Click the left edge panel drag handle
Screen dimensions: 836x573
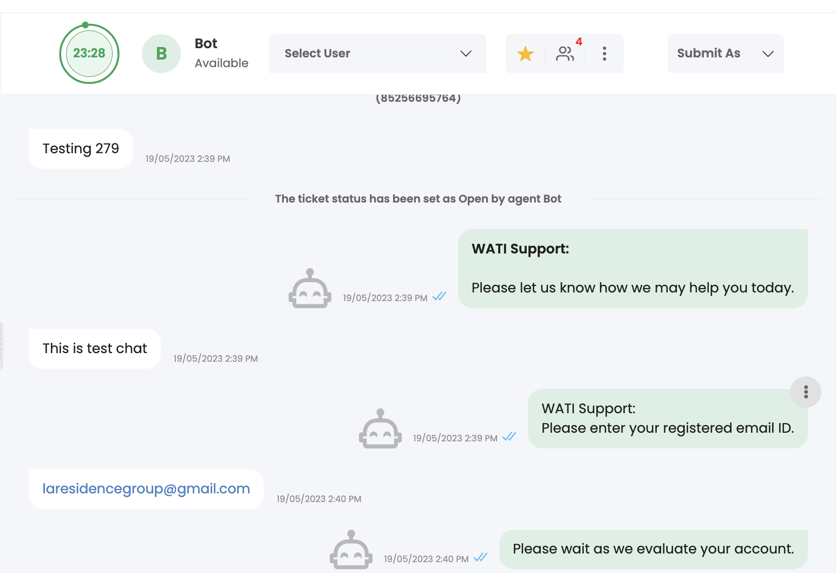pos(2,346)
